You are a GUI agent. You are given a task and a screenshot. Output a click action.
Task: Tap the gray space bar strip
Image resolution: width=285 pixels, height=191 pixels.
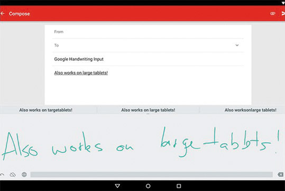pos(151,175)
